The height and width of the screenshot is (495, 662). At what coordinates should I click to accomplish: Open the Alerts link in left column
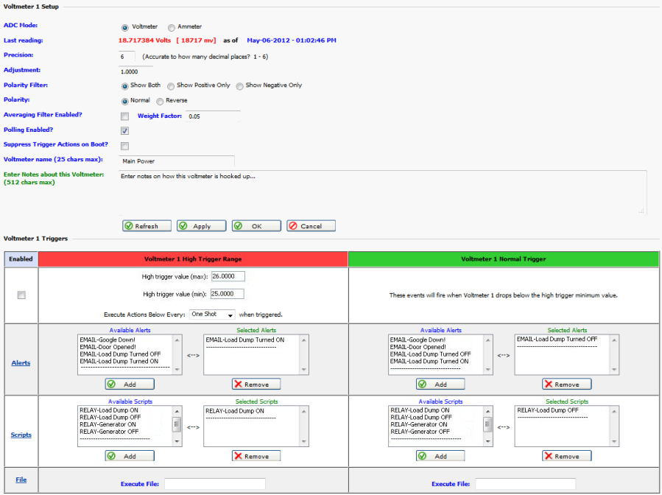(21, 363)
